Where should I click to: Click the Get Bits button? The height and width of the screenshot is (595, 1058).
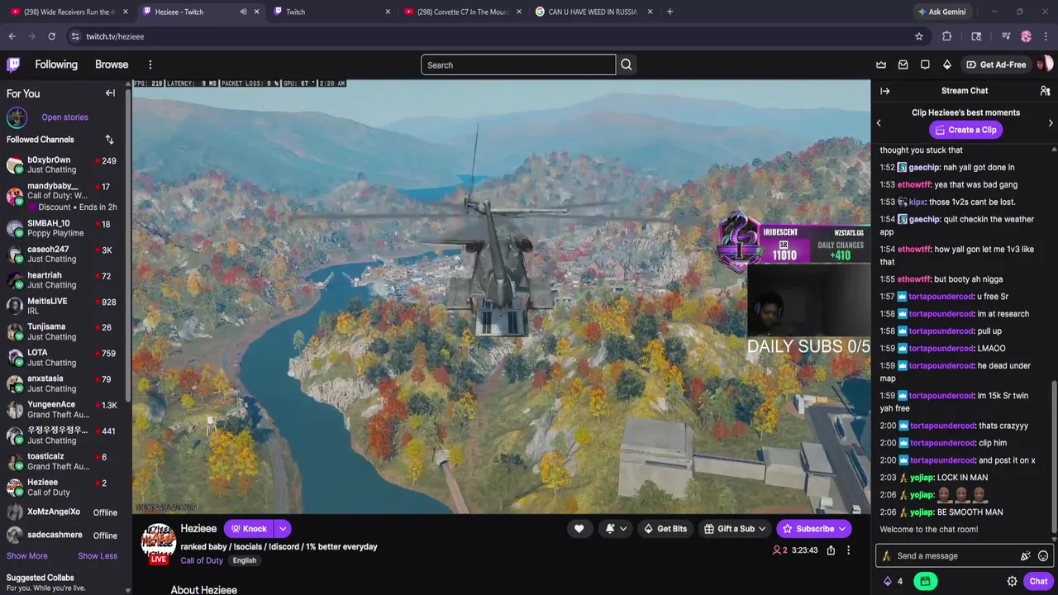pyautogui.click(x=665, y=529)
